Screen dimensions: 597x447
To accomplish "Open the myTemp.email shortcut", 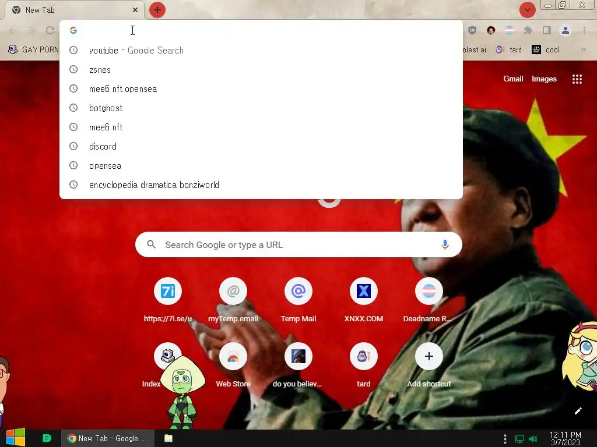I will coord(233,300).
